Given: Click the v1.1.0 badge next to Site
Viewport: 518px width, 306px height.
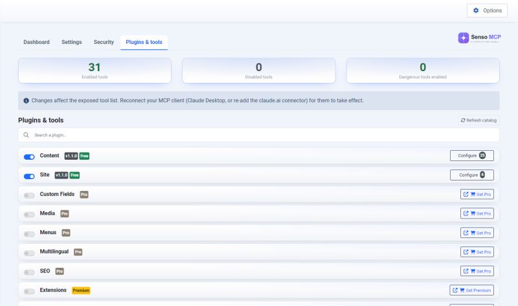Looking at the screenshot, I should pos(62,175).
